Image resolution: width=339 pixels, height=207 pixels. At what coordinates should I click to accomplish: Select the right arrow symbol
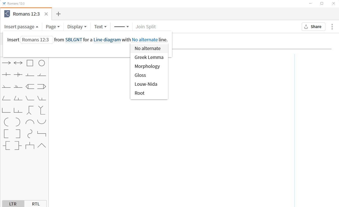6,63
